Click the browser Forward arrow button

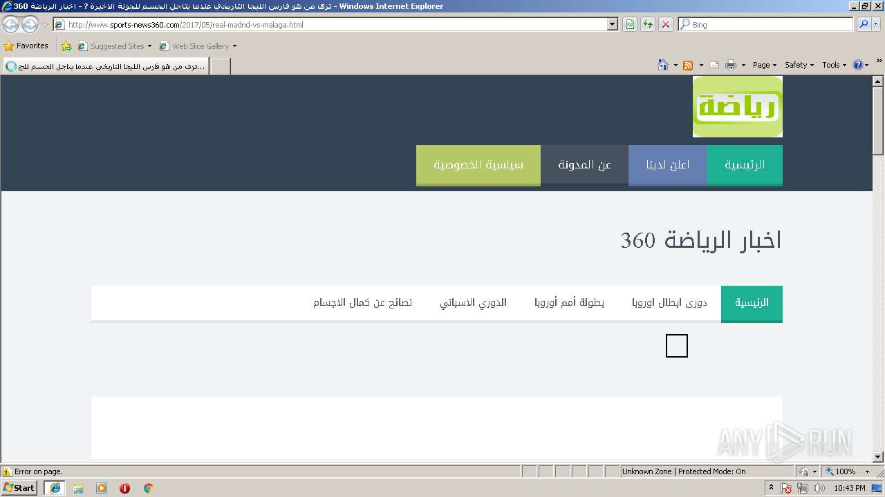coord(30,25)
